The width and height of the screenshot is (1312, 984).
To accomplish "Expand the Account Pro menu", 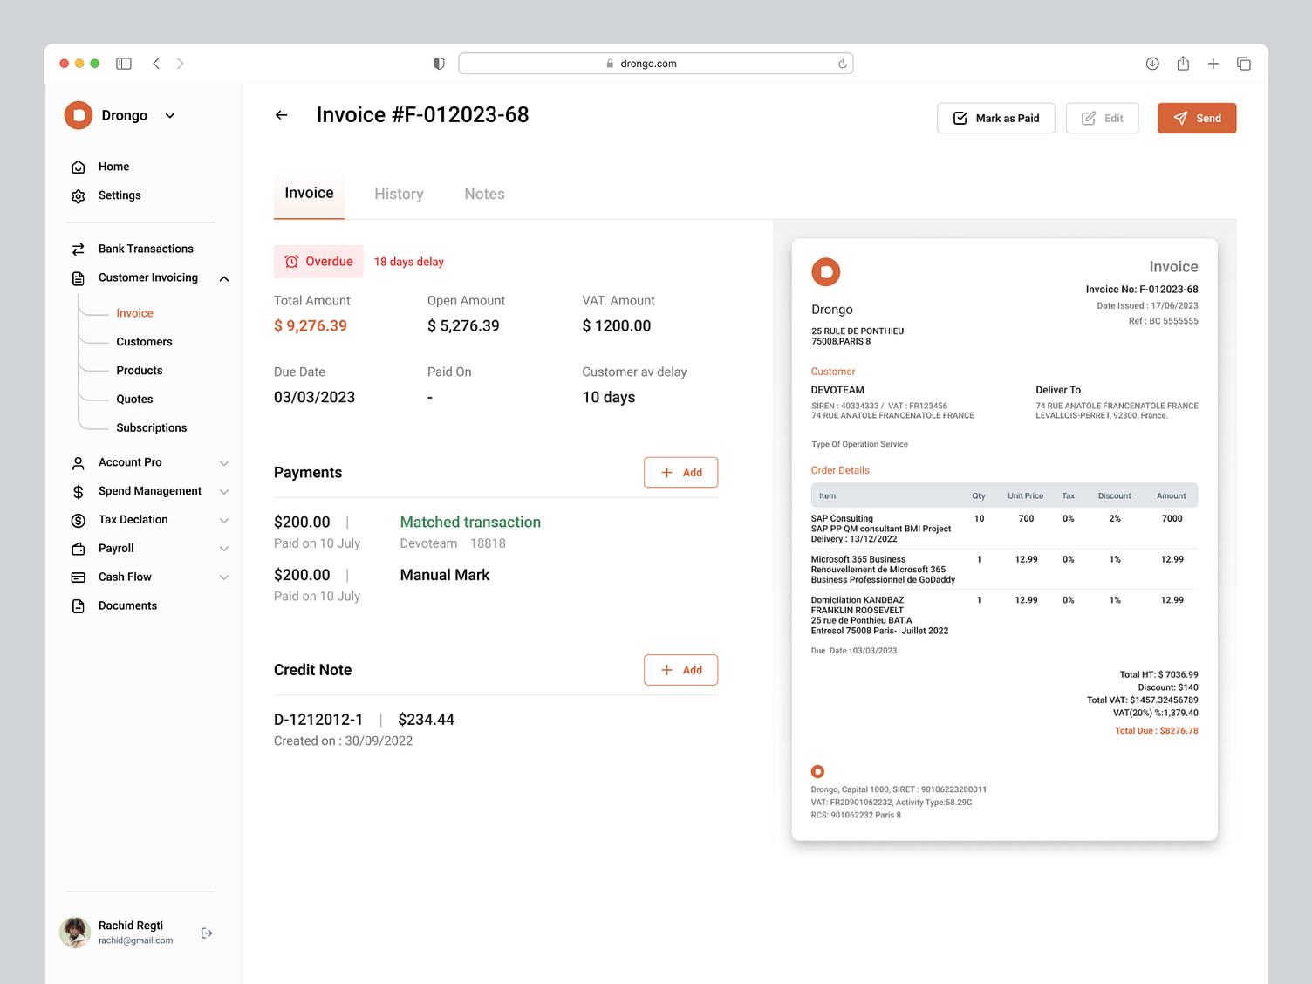I will (x=224, y=463).
